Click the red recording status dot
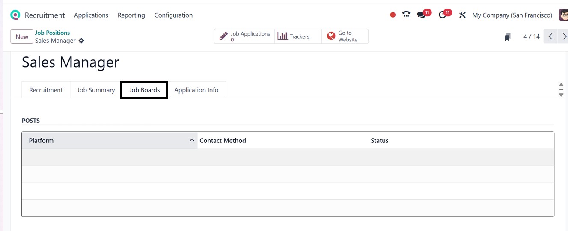The width and height of the screenshot is (568, 231). [x=393, y=15]
